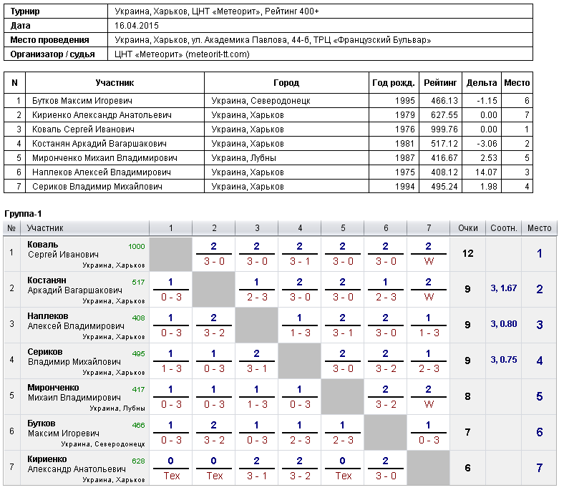Click 'Костанян' name in group grid
The image size is (564, 495).
click(47, 280)
